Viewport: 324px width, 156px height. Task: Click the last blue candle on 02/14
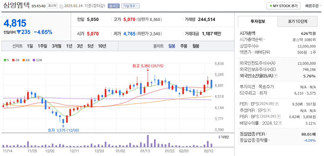click(x=211, y=84)
